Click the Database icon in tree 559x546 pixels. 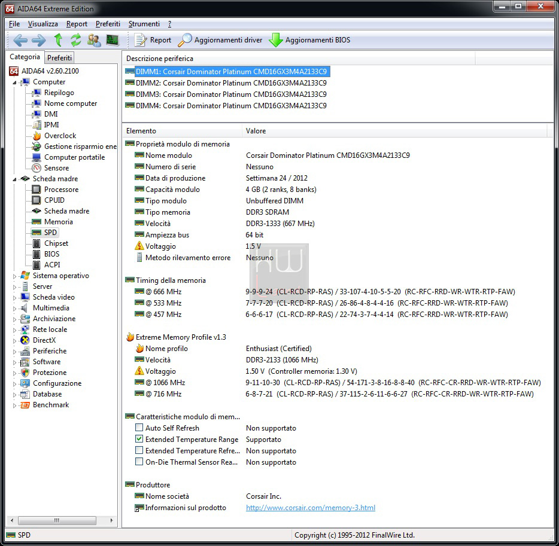(x=25, y=394)
